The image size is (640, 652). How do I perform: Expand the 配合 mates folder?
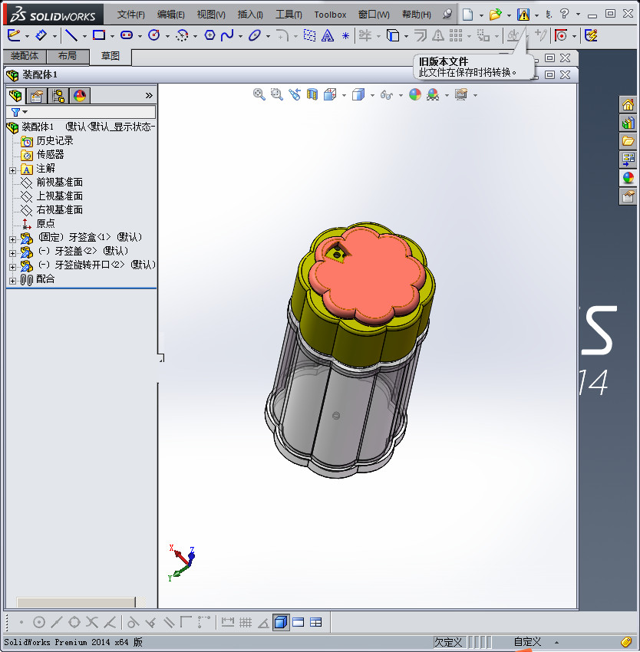point(12,281)
